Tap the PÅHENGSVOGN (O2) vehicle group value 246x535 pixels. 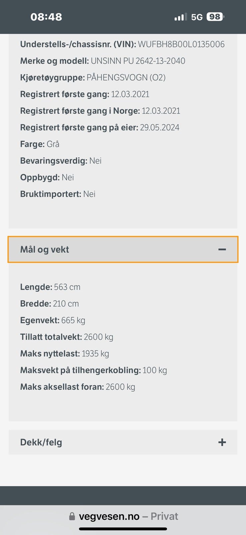coord(126,78)
